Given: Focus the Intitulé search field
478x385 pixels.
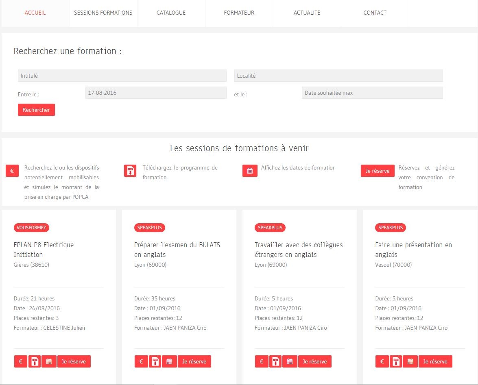Looking at the screenshot, I should point(122,76).
